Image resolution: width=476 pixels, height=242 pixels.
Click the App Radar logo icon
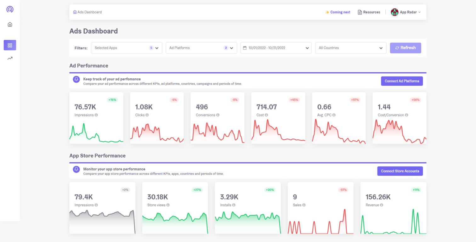coord(10,9)
